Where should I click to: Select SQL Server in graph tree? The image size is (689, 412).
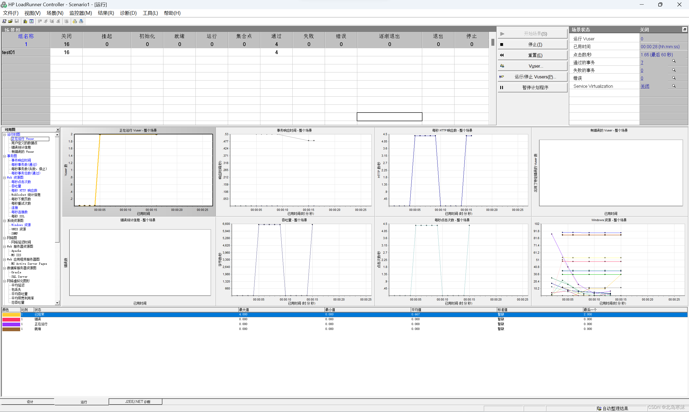tap(19, 277)
